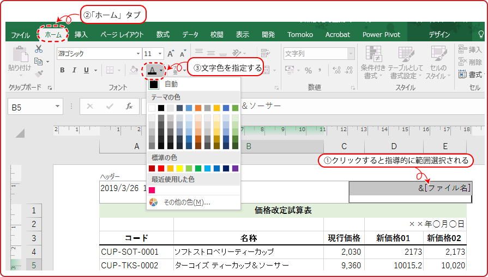Viewport: 488px width, 277px height.
Task: Choose 自動 automatic font color
Action: click(194, 84)
